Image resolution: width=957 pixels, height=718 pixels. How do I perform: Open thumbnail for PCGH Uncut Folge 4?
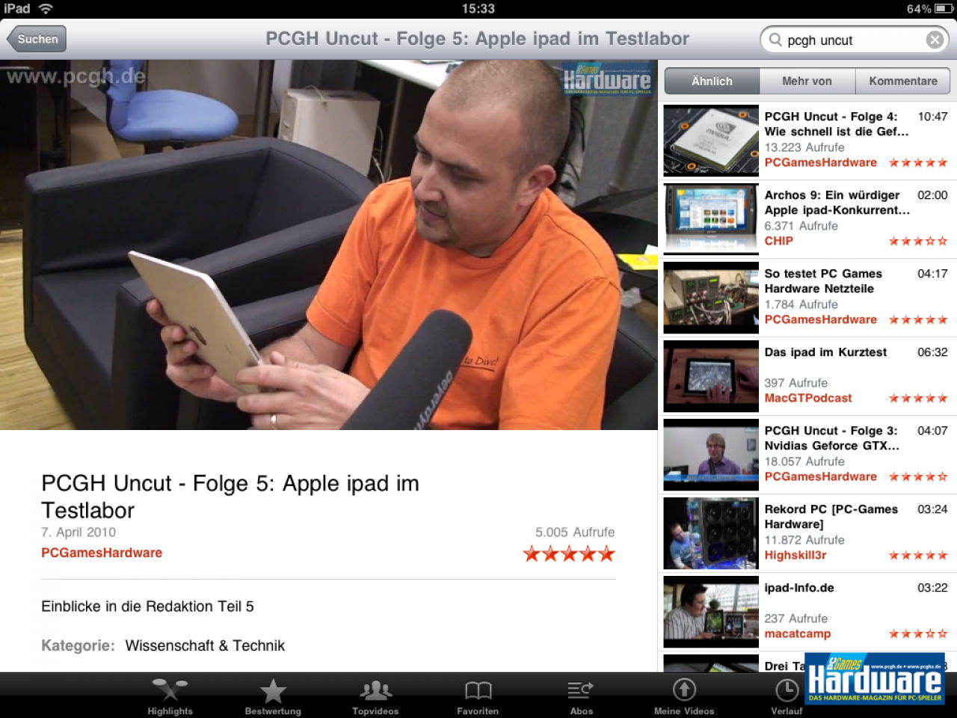[x=711, y=141]
